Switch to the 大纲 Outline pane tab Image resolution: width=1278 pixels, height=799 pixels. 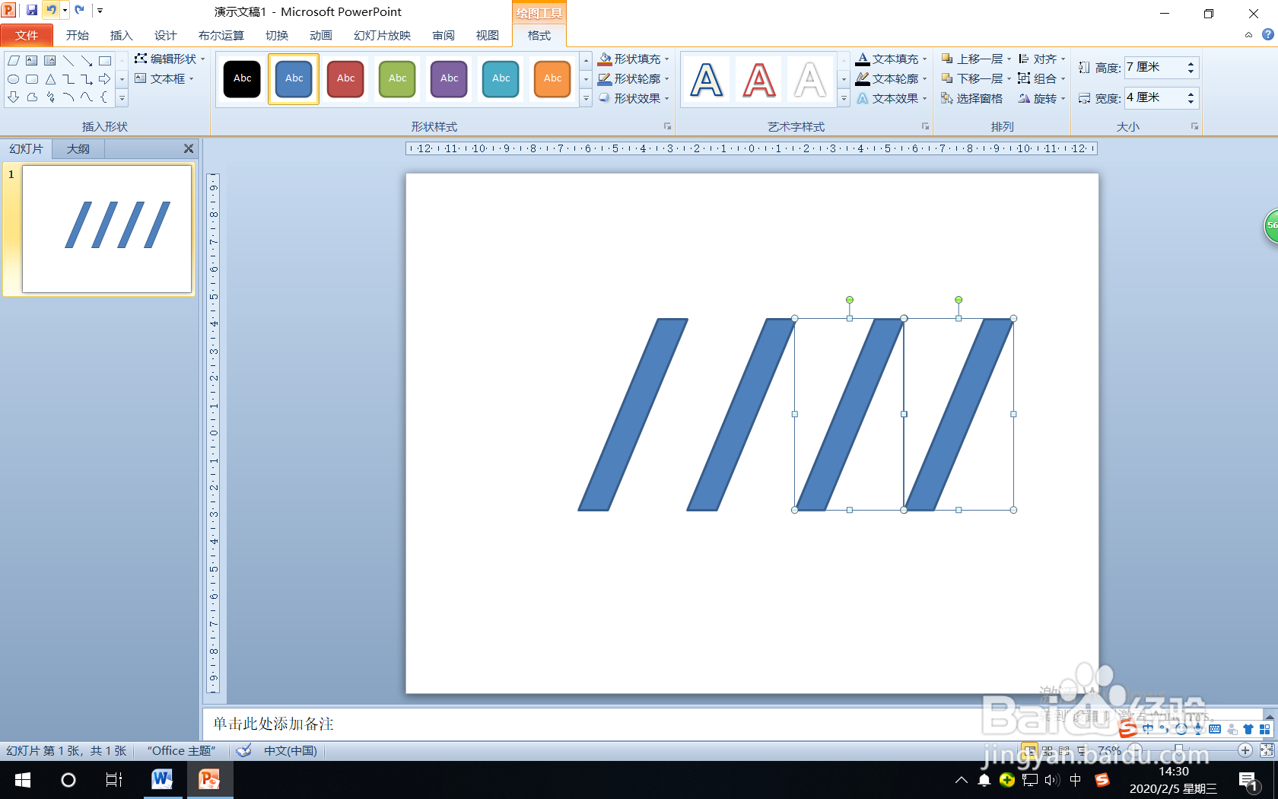78,149
